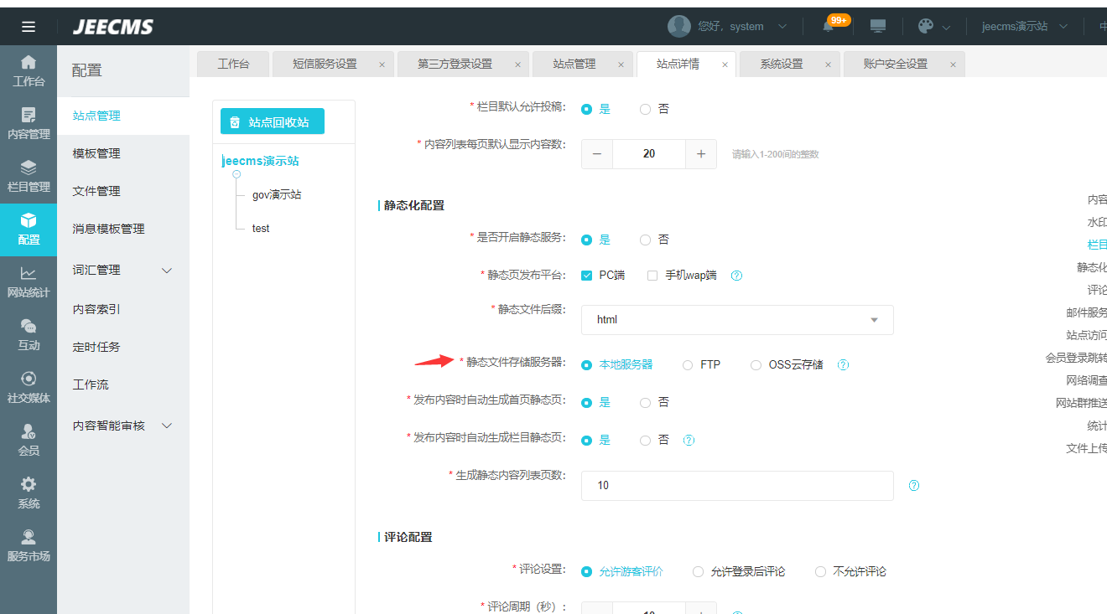Open the 静态文件后缀 html dropdown

coord(736,320)
